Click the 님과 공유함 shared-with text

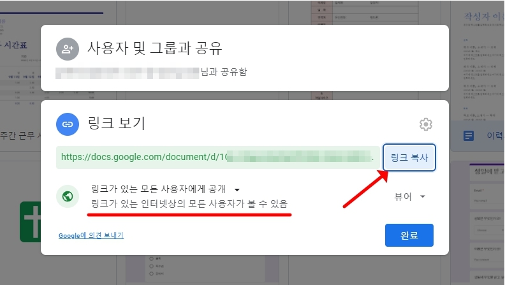(224, 71)
